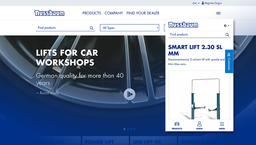The width and height of the screenshot is (256, 145).
Task: Play the hero video
Action: click(x=129, y=94)
